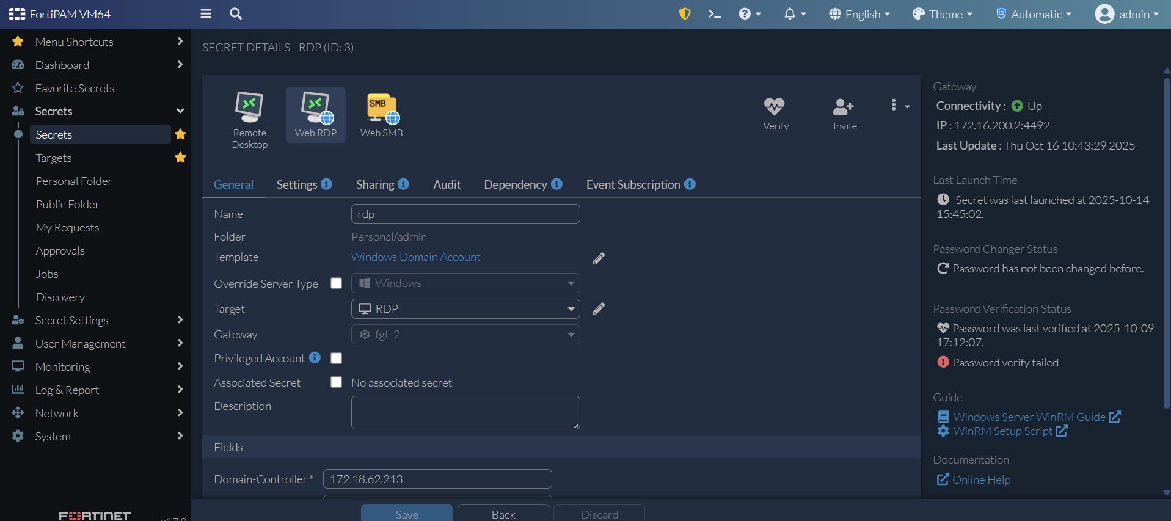Image resolution: width=1171 pixels, height=521 pixels.
Task: Open the search magnifier in top bar
Action: [236, 13]
